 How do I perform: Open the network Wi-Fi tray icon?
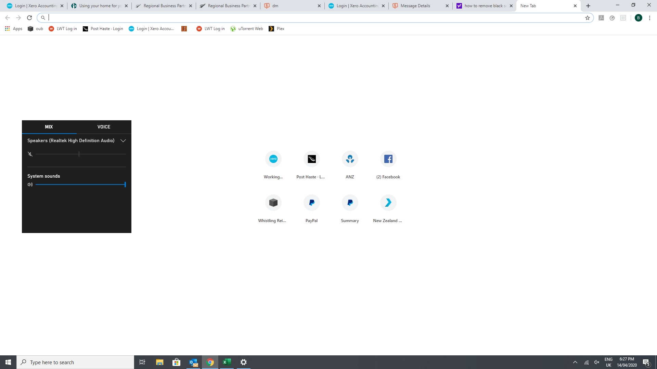(587, 362)
